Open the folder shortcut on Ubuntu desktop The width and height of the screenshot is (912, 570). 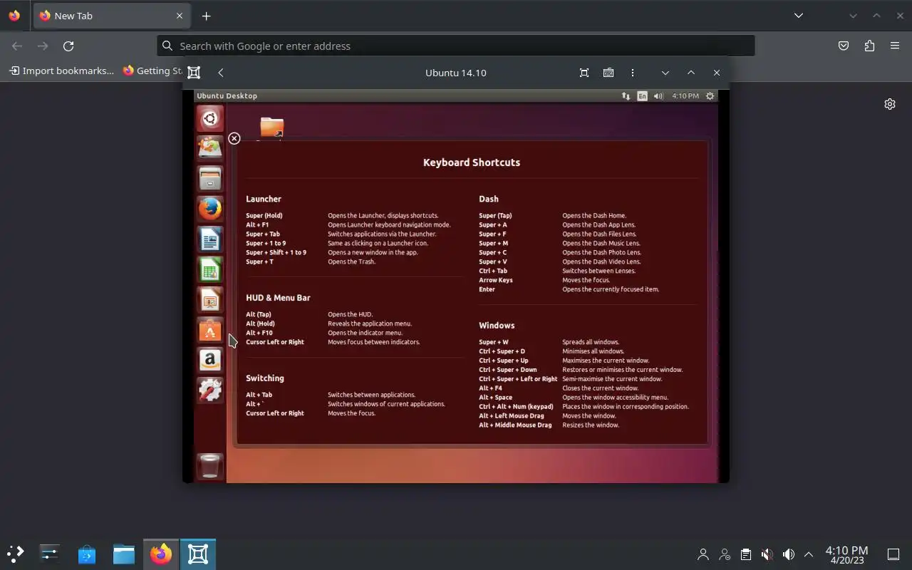pyautogui.click(x=271, y=128)
